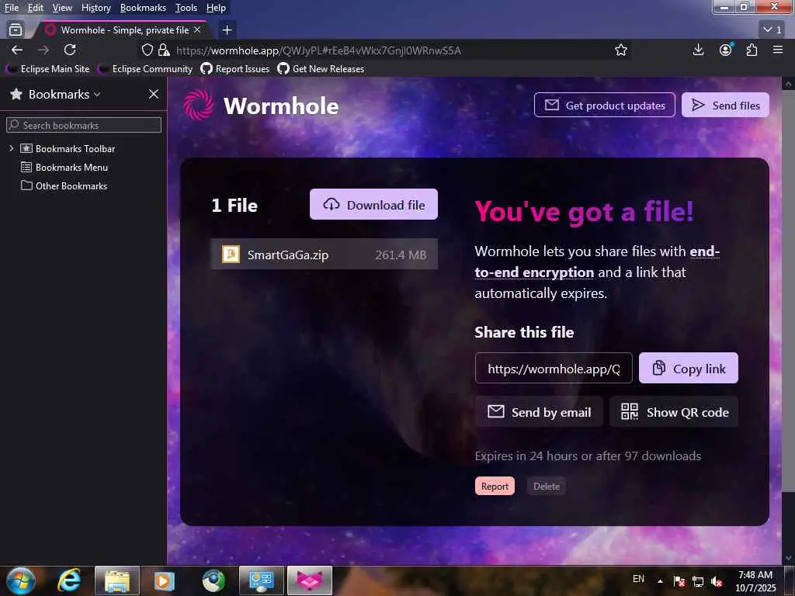Open the list all tabs dropdown
The width and height of the screenshot is (795, 596).
(772, 30)
